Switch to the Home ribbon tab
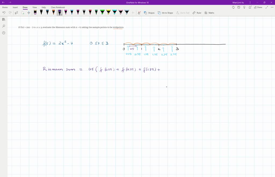Screen dimensions: 275x177 [5, 7]
